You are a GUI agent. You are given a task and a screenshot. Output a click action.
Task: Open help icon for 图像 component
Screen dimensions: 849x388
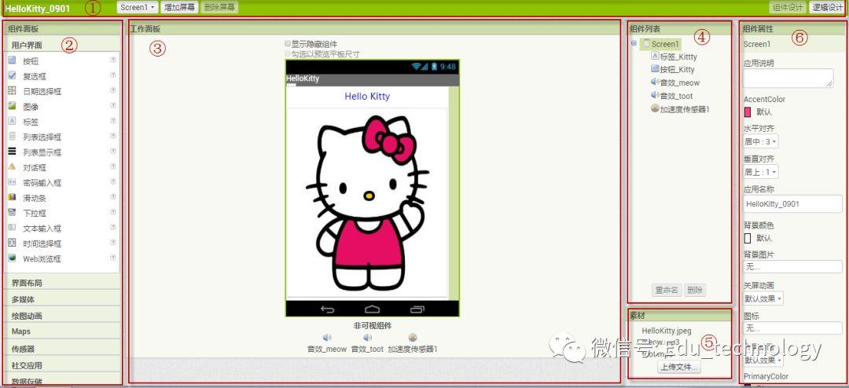coord(113,105)
